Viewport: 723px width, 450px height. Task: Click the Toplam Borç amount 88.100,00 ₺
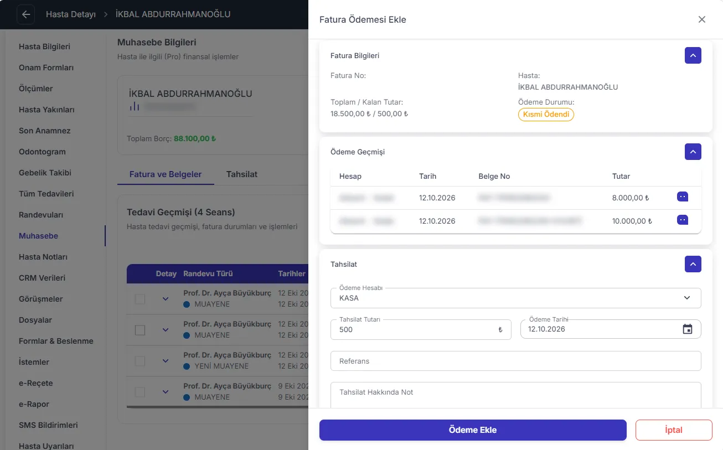(195, 138)
